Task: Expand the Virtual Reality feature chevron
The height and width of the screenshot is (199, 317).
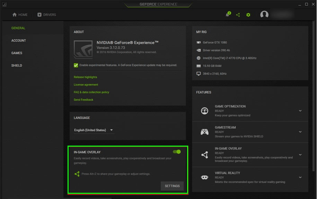Action: pyautogui.click(x=300, y=177)
